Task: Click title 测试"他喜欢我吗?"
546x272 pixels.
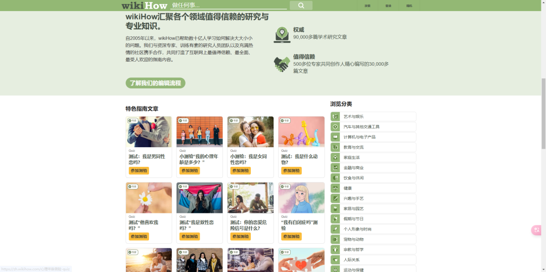Action: tap(143, 225)
